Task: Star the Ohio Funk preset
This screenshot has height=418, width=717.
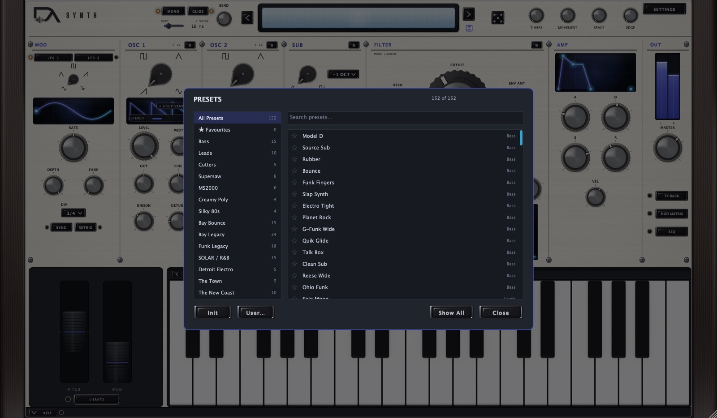Action: pos(294,287)
